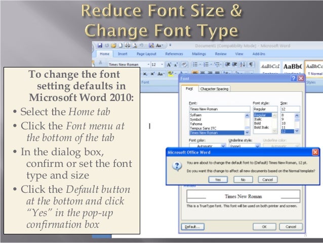
Task: Select Sylfaen in the font list
Action: (x=196, y=115)
